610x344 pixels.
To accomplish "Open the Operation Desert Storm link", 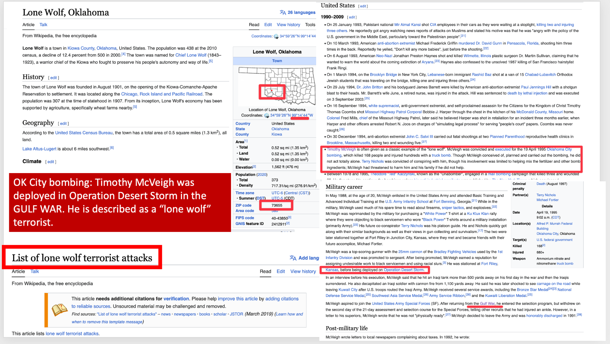I will click(404, 270).
